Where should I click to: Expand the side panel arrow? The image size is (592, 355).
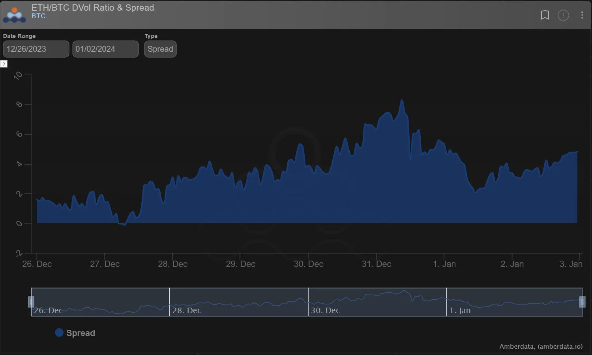tap(4, 64)
